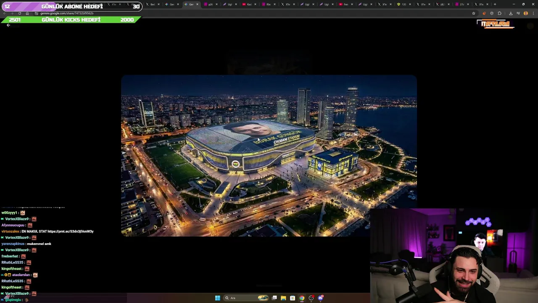The image size is (538, 303).
Task: Open File Explorer from the taskbar
Action: [283, 298]
